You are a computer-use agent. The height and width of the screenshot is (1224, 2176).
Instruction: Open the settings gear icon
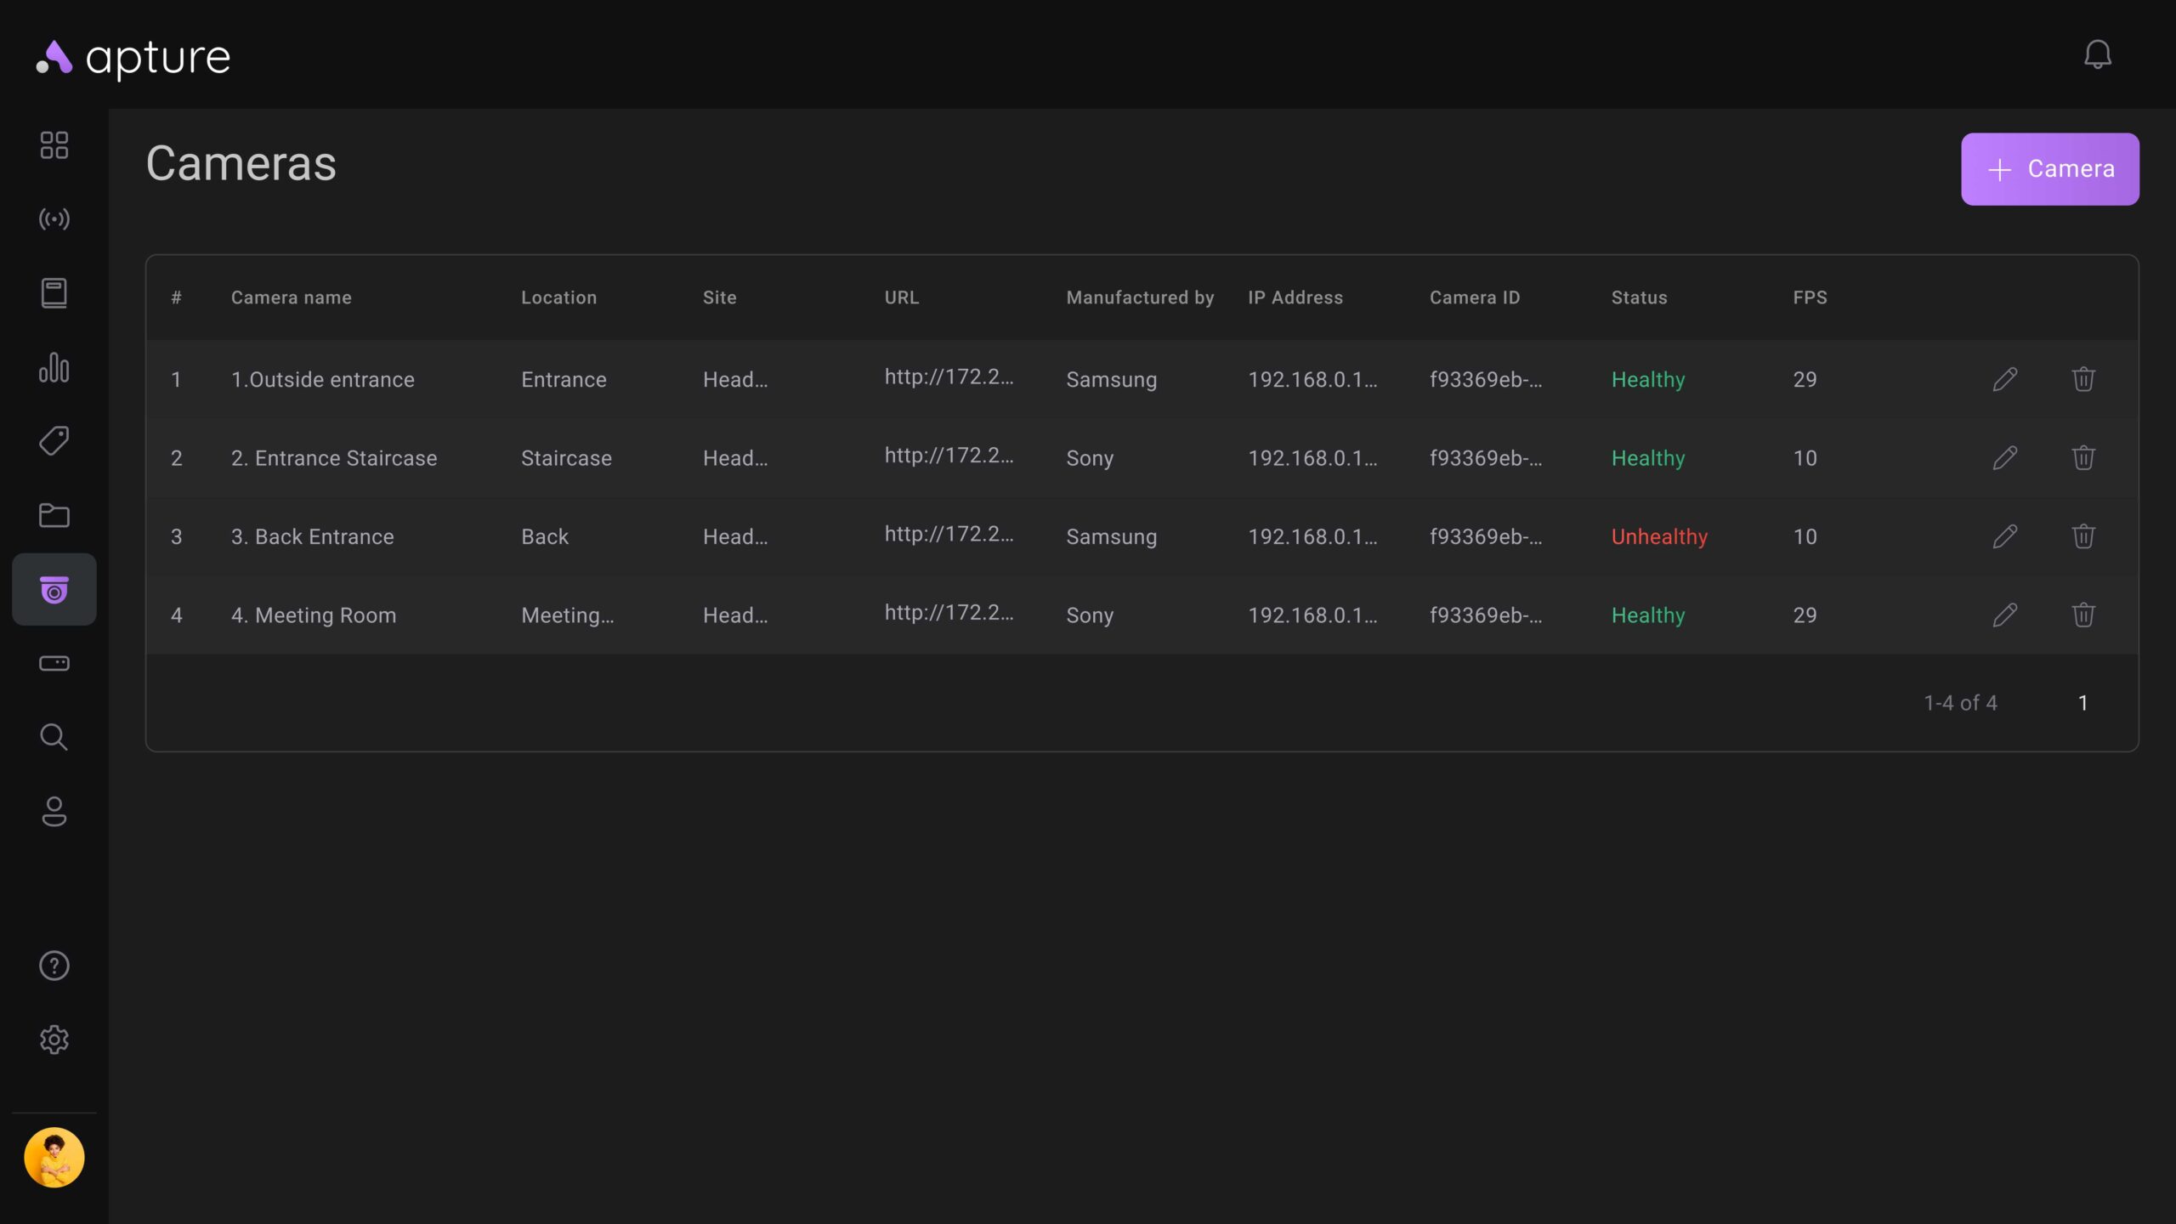pos(54,1040)
